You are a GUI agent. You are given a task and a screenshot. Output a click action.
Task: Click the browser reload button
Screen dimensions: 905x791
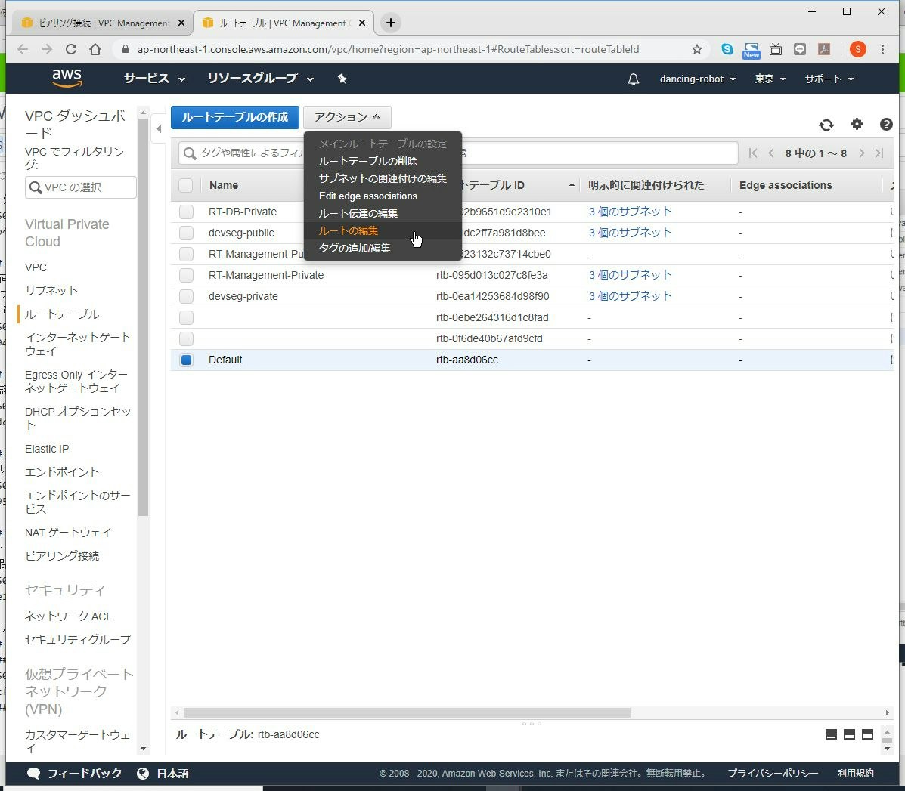coord(71,50)
